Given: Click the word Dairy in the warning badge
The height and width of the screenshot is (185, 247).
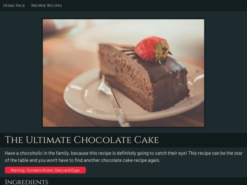Looking at the screenshot, I should point(59,170).
